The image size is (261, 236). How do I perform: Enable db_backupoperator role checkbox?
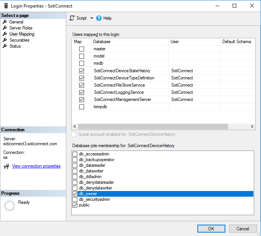pyautogui.click(x=75, y=160)
